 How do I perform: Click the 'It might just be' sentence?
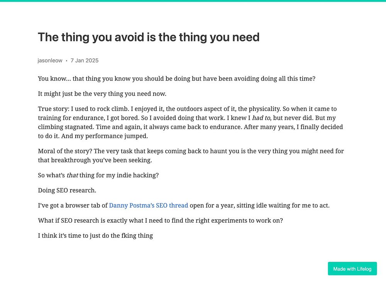[x=102, y=94]
